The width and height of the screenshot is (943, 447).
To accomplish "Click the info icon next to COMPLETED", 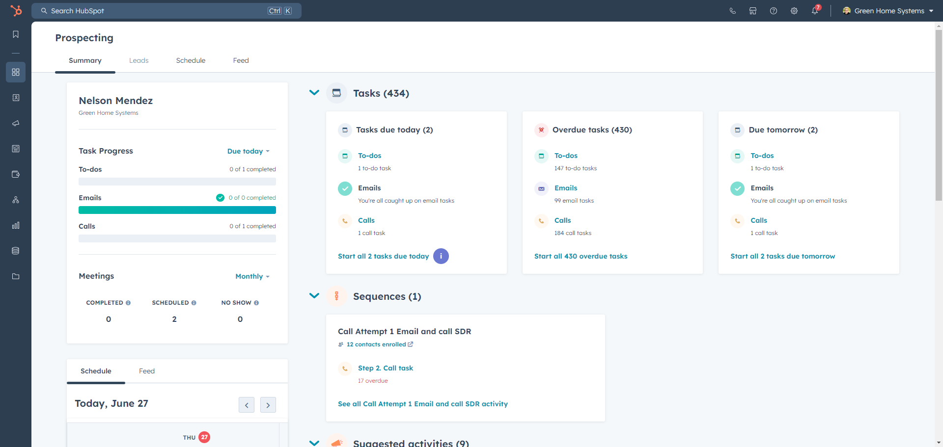I will point(128,303).
